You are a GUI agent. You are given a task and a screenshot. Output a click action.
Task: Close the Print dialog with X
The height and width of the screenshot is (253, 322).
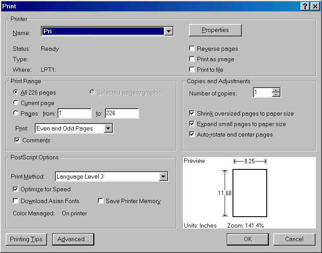[315, 7]
